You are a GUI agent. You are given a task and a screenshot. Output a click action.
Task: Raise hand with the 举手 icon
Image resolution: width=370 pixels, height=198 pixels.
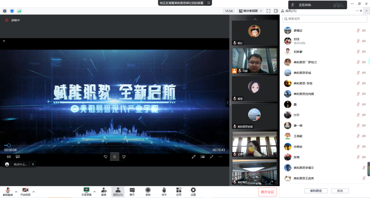point(164,192)
